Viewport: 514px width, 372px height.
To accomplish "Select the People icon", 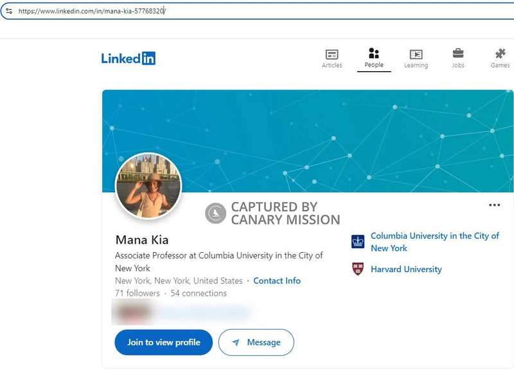I will click(x=374, y=53).
